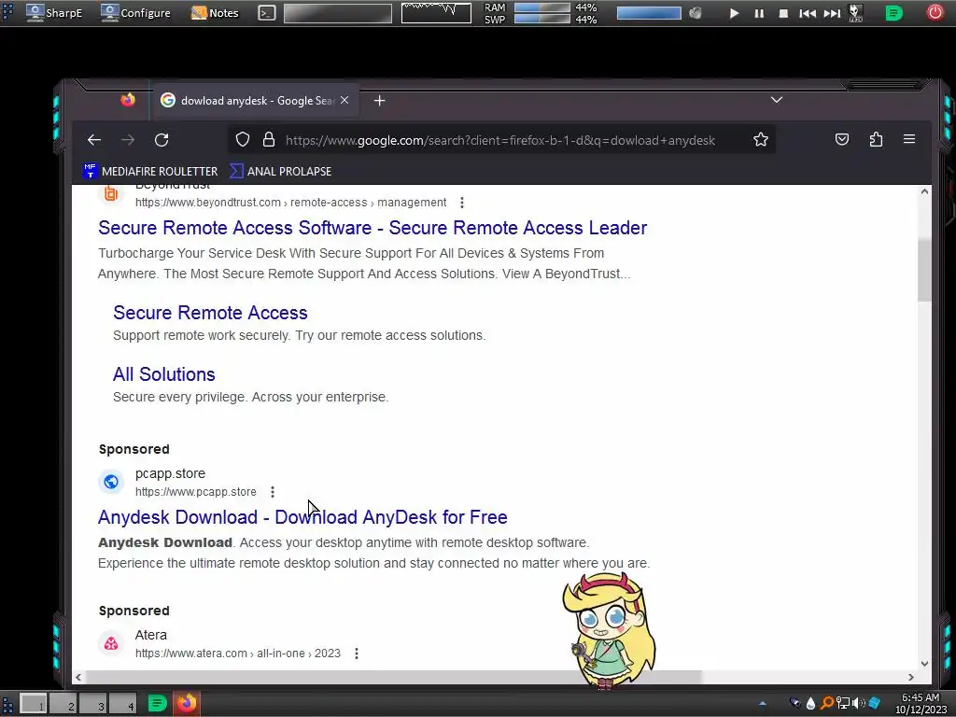Open the tray volume speaker icon
This screenshot has width=956, height=717.
(859, 704)
